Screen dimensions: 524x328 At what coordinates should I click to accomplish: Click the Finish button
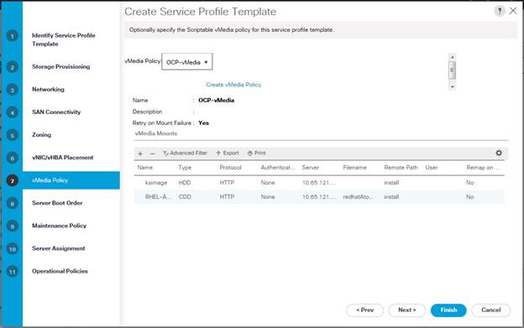[448, 310]
